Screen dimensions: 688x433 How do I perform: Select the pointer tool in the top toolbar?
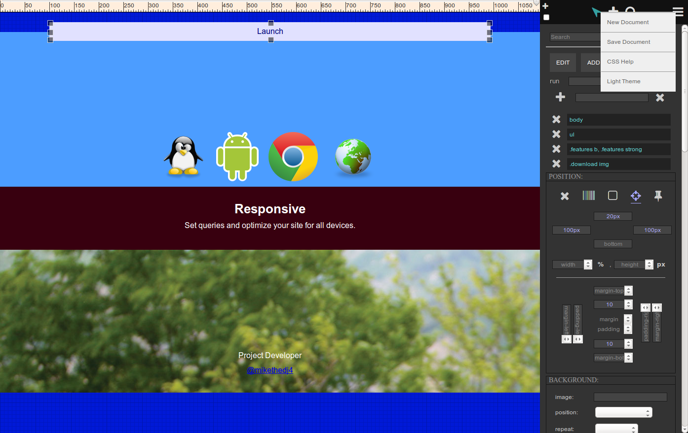[595, 11]
